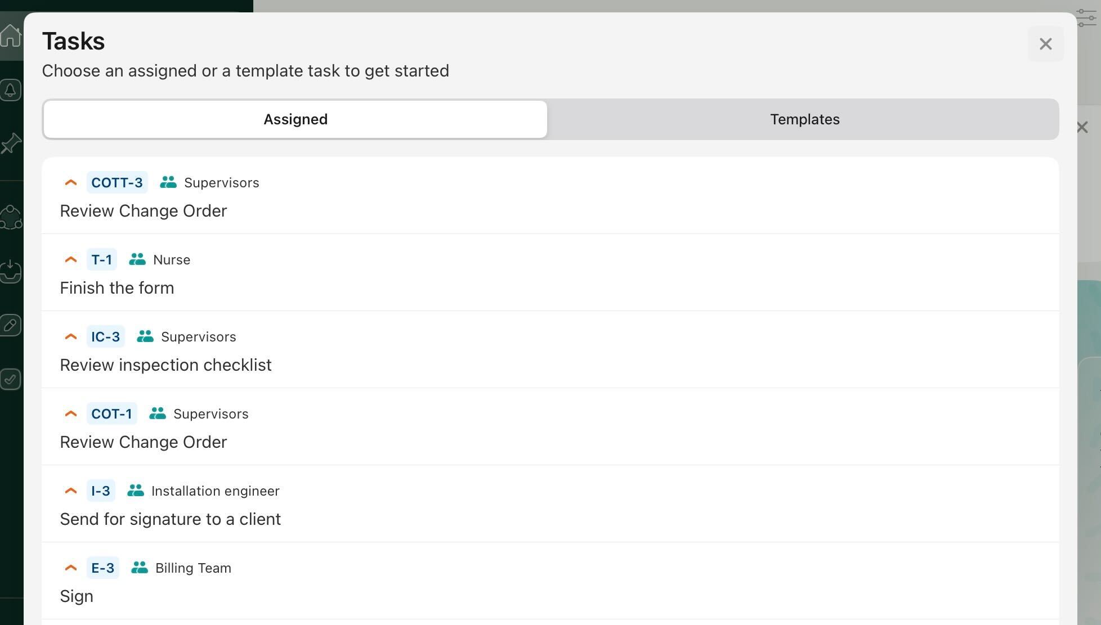The width and height of the screenshot is (1101, 625).
Task: Click the orange chevron beside T-1
Action: click(x=70, y=260)
